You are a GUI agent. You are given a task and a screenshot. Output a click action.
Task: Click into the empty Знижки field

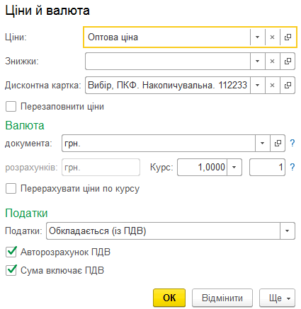[168, 62]
